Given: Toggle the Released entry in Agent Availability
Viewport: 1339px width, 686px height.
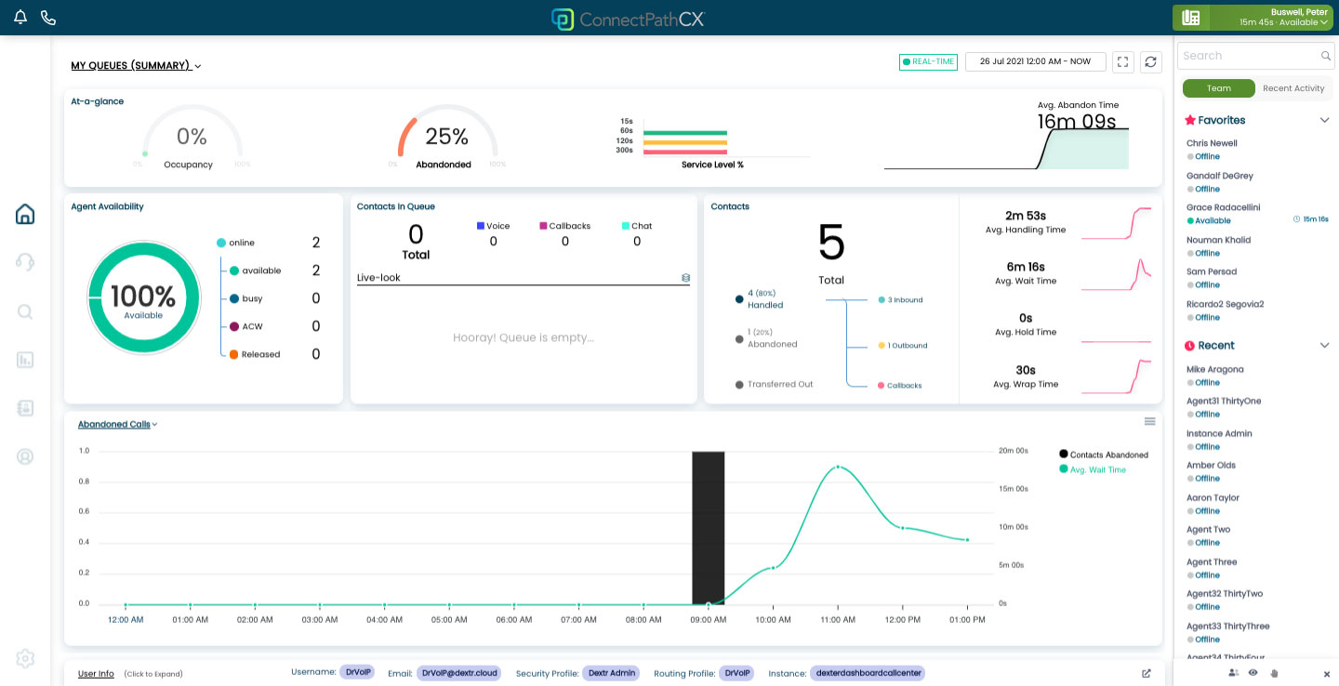Looking at the screenshot, I should pos(255,354).
